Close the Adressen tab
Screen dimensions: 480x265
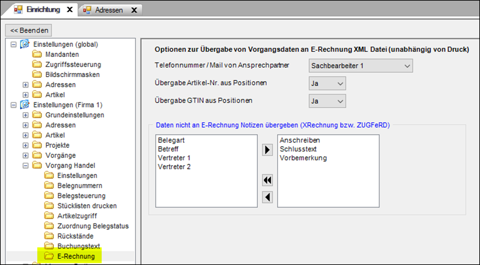point(134,10)
